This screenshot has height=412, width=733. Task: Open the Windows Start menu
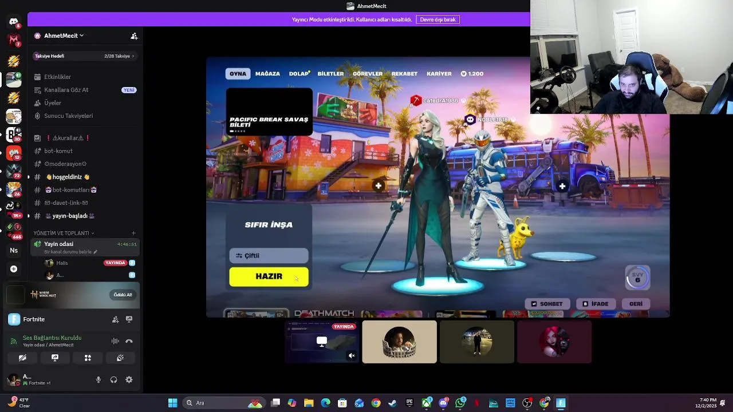tap(172, 403)
